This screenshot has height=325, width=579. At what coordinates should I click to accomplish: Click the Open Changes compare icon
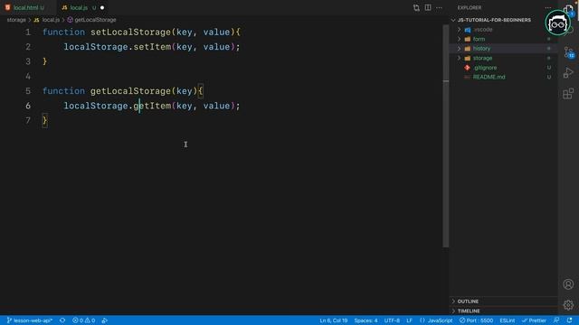[416, 8]
